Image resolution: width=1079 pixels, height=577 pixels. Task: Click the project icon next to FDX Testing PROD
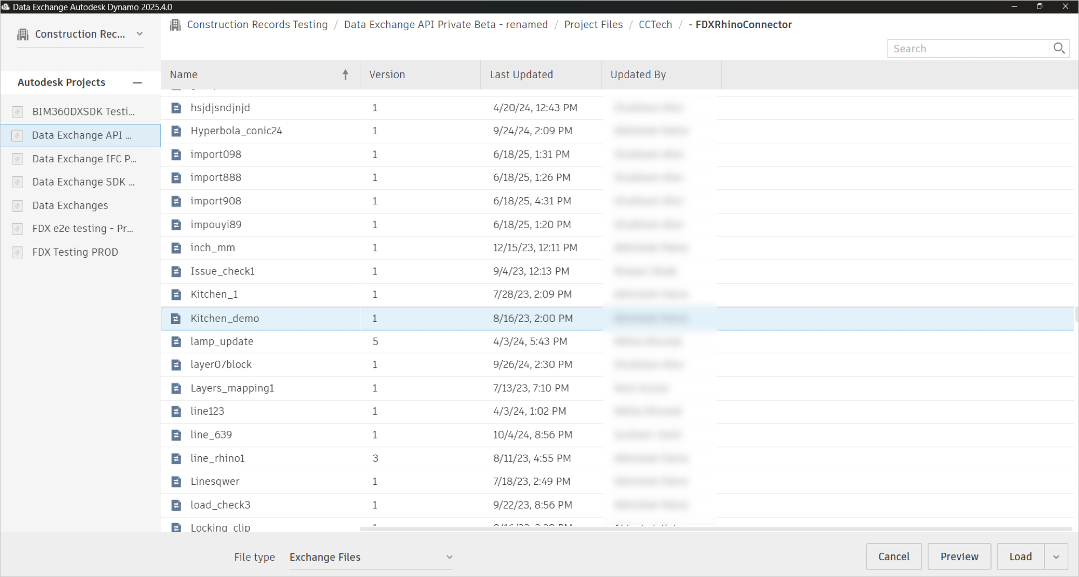click(17, 252)
